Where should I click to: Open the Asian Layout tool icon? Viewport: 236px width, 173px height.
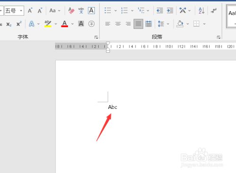(x=183, y=10)
